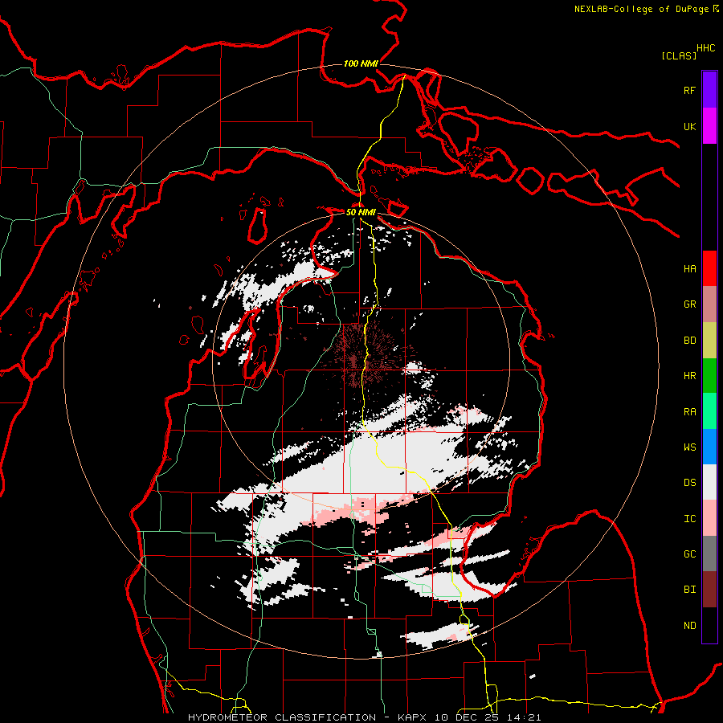Click the RA mint-green legend swatch
723x723 pixels.
click(709, 411)
